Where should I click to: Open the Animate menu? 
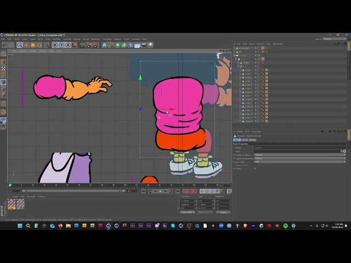(56, 39)
